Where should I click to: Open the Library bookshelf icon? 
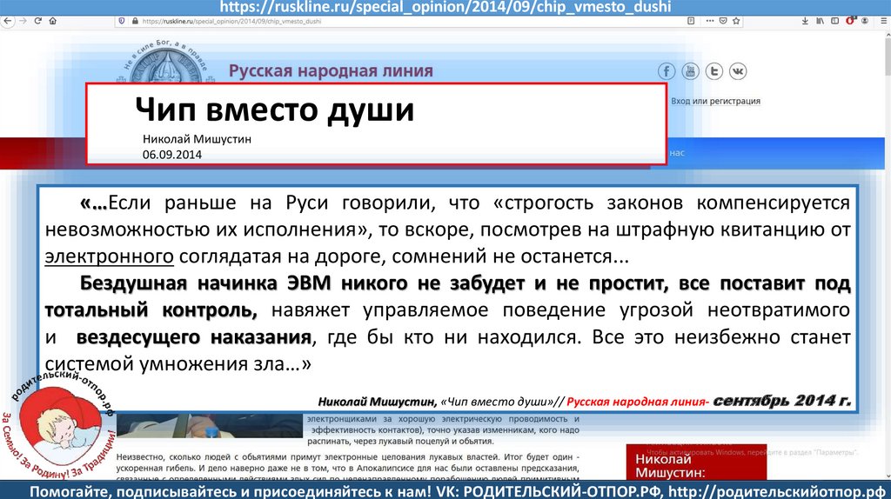tap(820, 21)
